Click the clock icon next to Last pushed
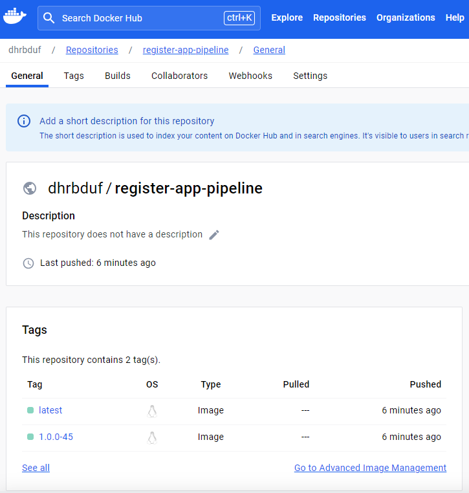The image size is (469, 493). pyautogui.click(x=28, y=263)
